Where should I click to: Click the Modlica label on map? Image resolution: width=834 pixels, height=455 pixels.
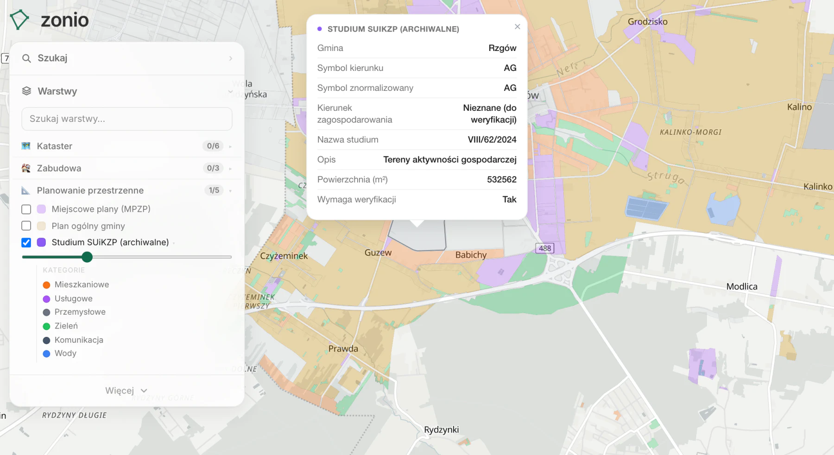tap(742, 286)
